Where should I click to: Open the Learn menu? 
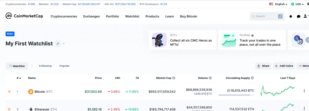[x=169, y=16]
